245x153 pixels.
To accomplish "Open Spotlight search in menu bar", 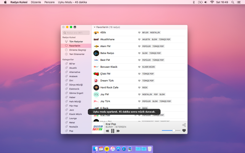I will pyautogui.click(x=233, y=2).
